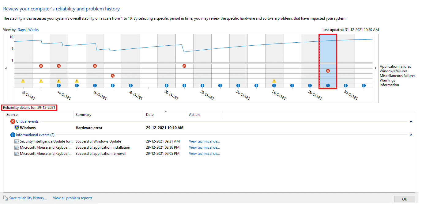422x206 pixels.
Task: Select the Windows Hardware error row
Action: pos(89,128)
